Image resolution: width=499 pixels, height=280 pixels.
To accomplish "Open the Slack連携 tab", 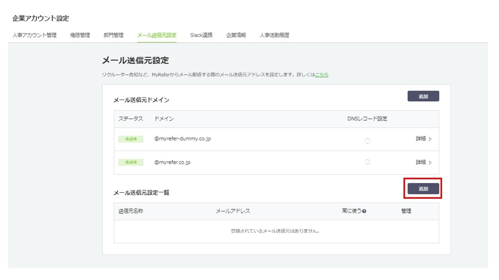I will (201, 35).
